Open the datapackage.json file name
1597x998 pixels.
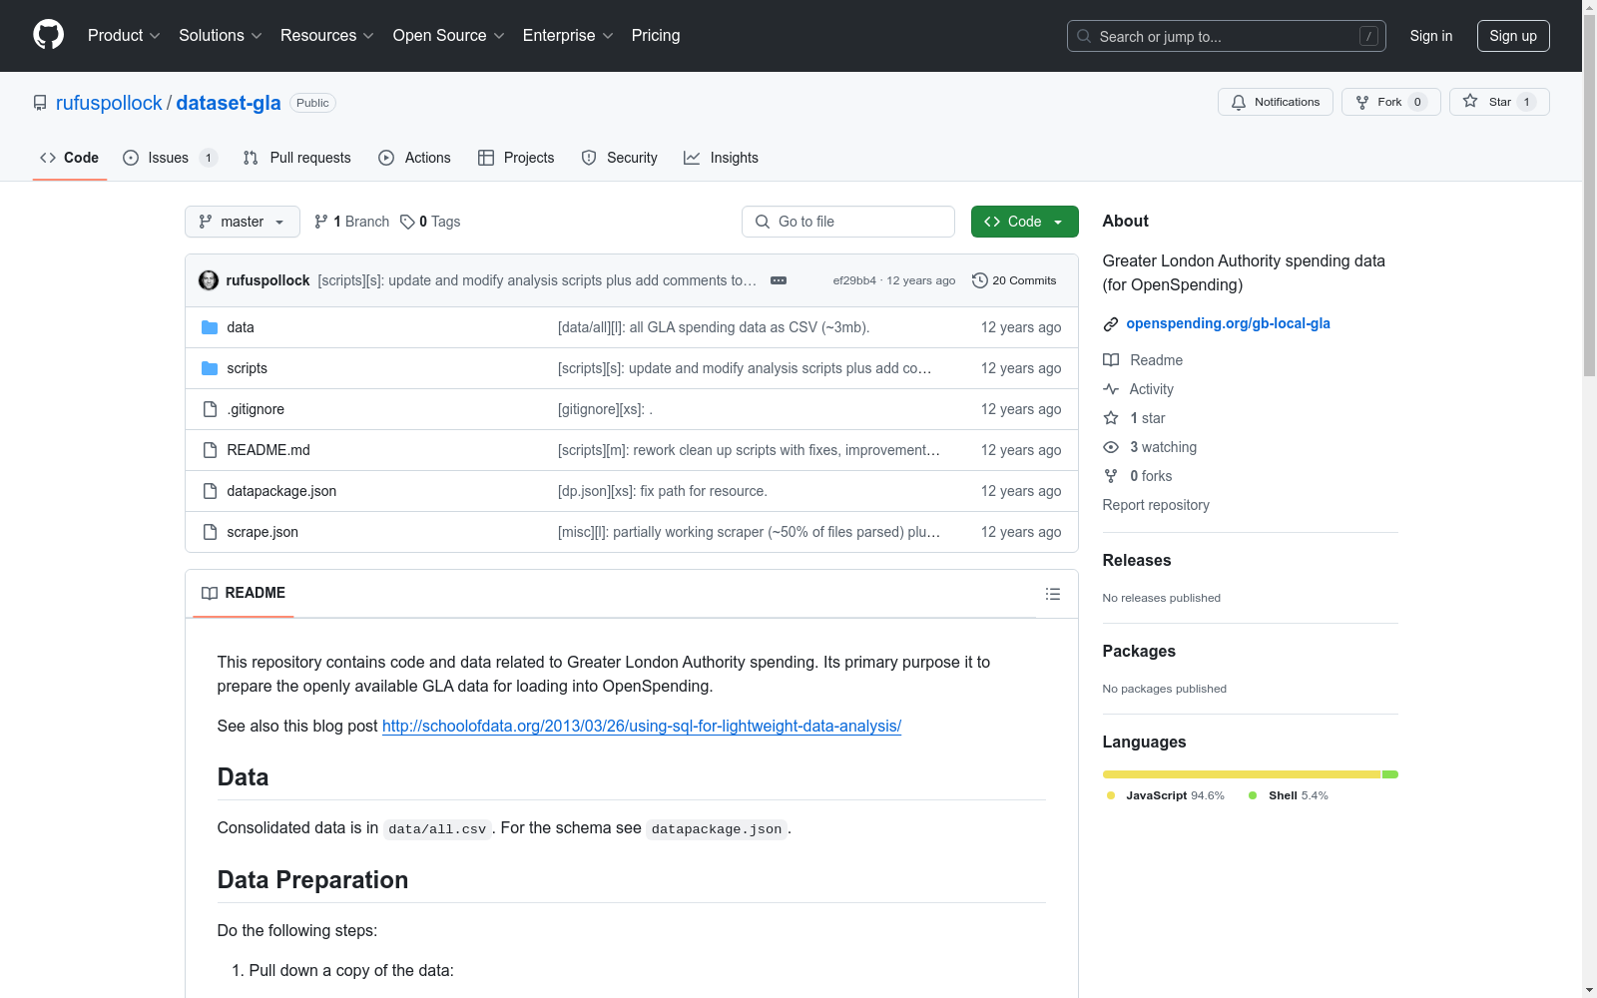coord(281,491)
